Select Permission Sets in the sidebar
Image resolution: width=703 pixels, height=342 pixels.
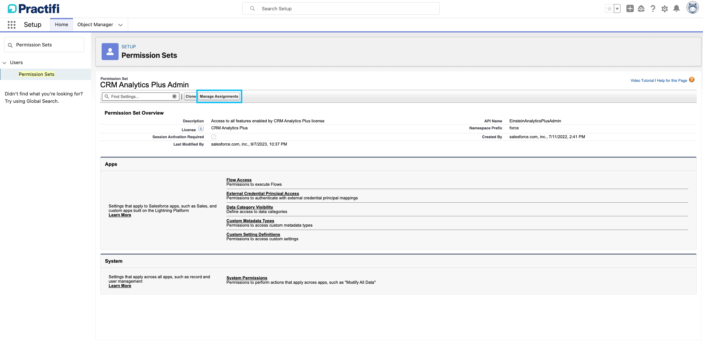36,74
